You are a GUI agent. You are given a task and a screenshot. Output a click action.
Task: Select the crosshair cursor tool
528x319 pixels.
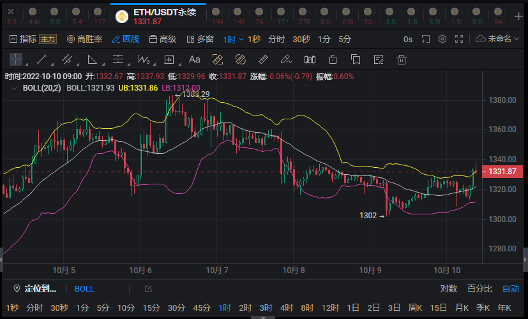[16, 59]
